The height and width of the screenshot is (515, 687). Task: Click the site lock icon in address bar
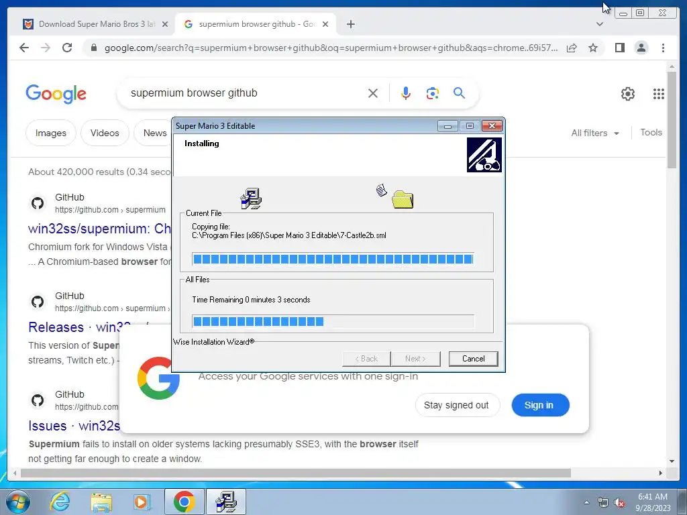click(x=94, y=48)
